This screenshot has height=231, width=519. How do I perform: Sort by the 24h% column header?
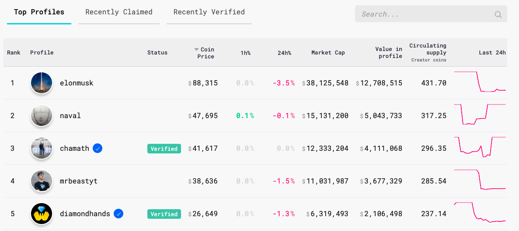[284, 53]
